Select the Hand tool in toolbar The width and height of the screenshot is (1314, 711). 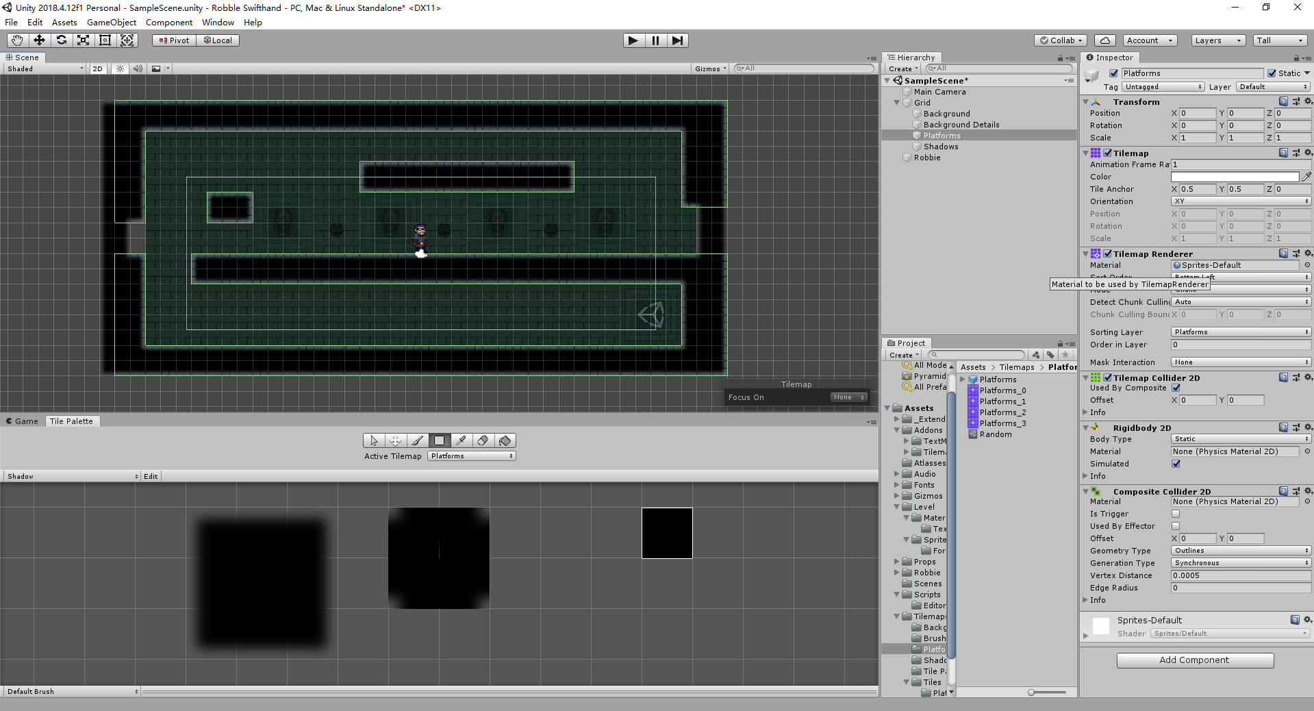point(17,40)
